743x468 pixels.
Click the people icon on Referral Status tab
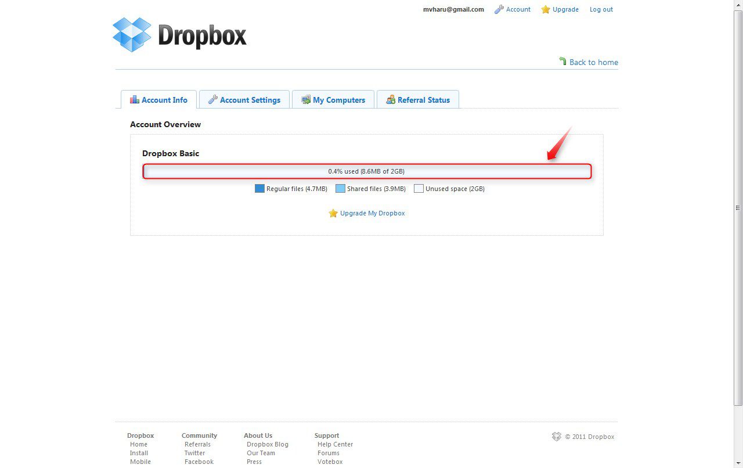pyautogui.click(x=391, y=100)
